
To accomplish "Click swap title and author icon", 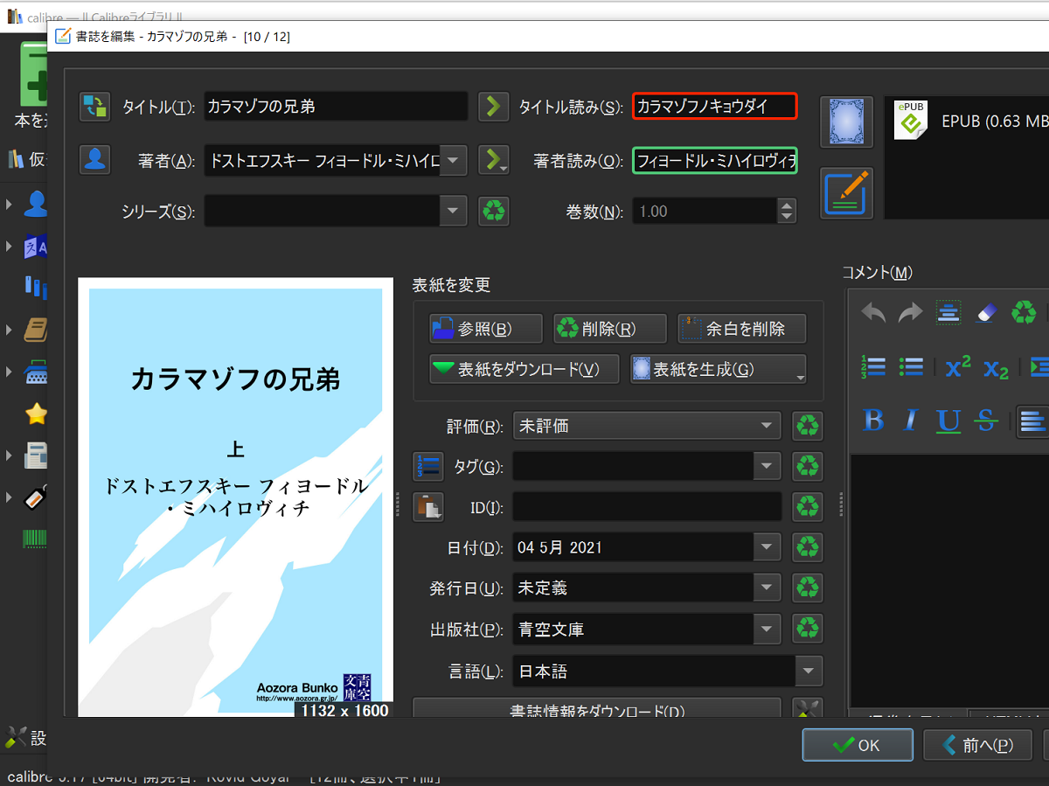I will [94, 107].
